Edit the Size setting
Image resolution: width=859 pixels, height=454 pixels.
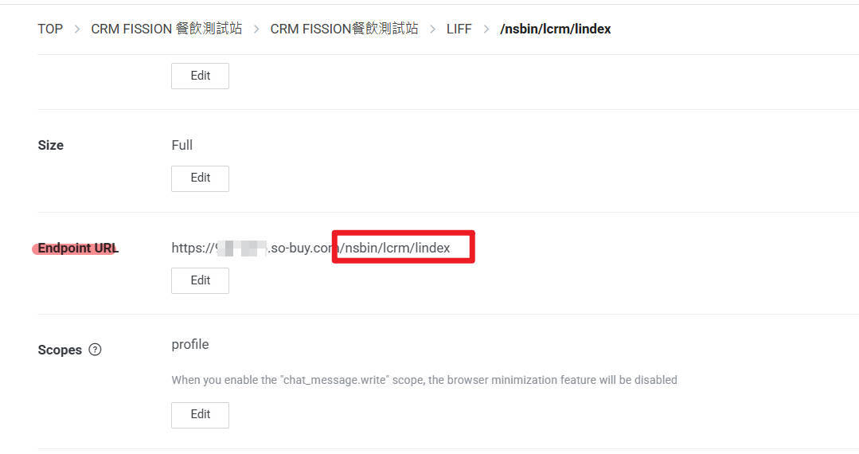(200, 178)
